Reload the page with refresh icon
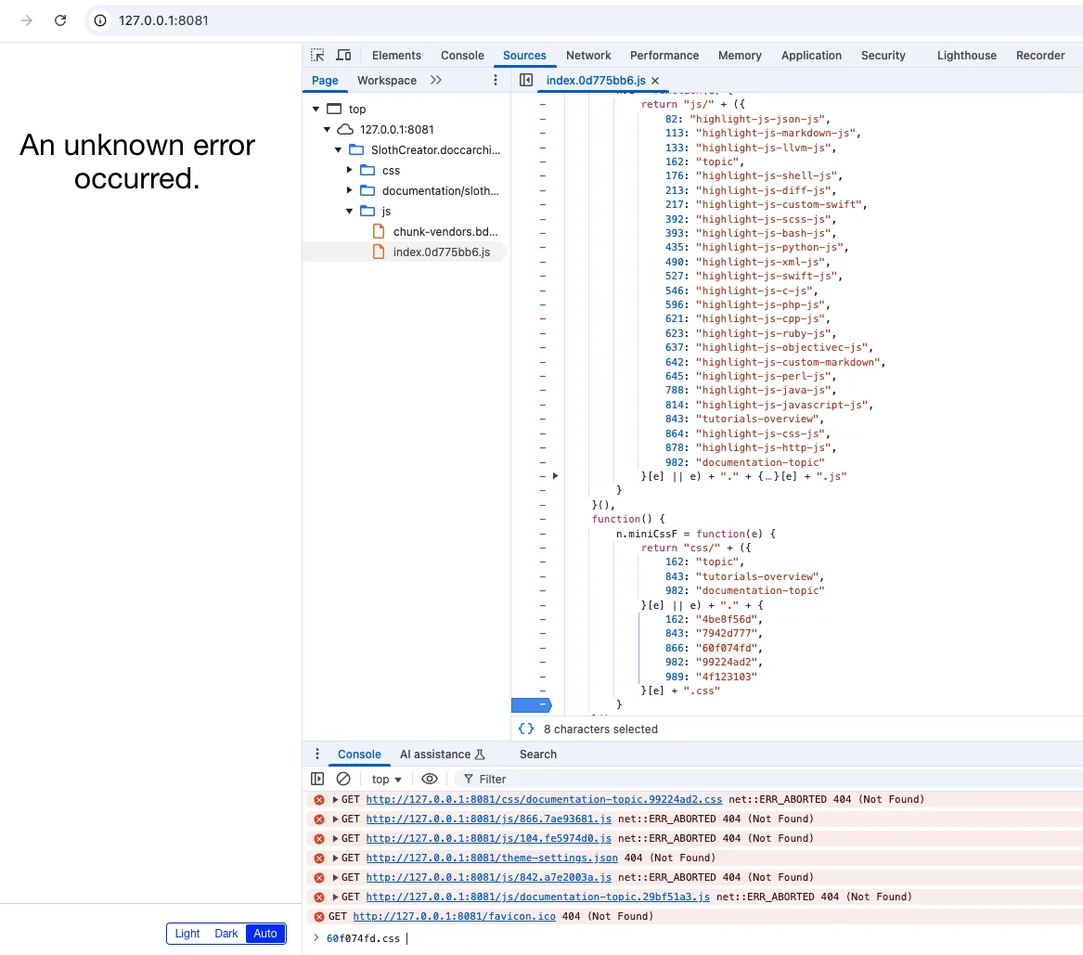This screenshot has height=955, width=1083. point(60,20)
